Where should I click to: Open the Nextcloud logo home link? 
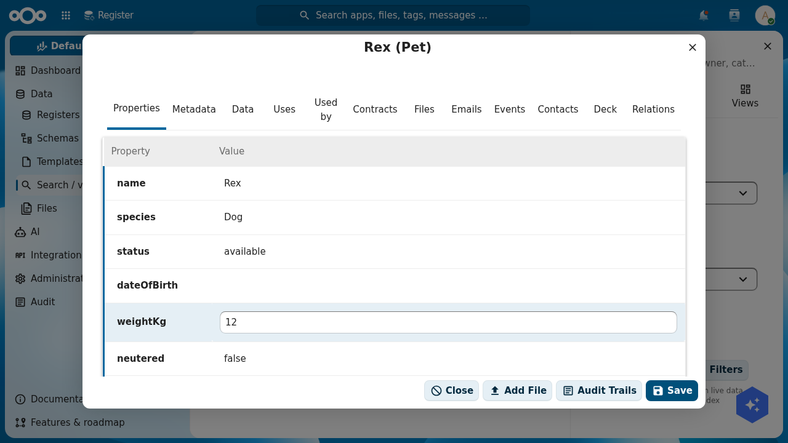[x=28, y=15]
